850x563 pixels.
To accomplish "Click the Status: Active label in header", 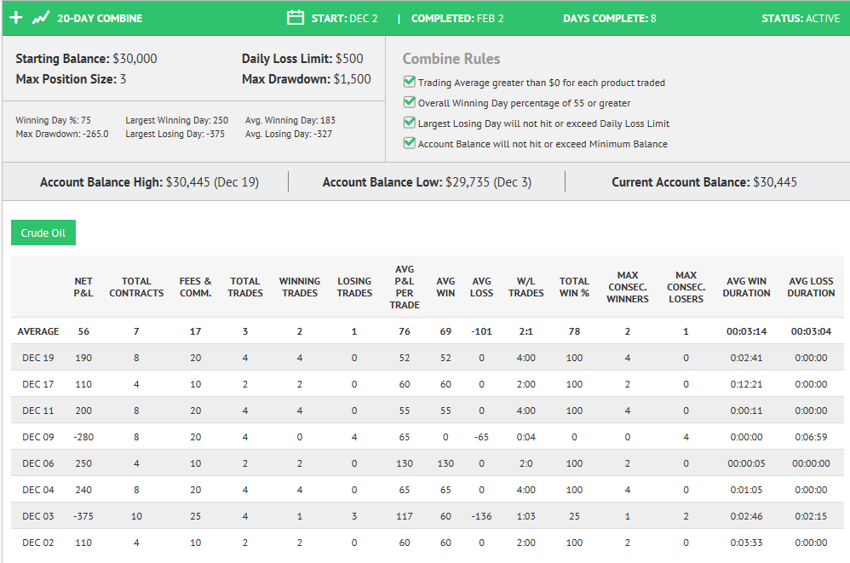I will click(801, 19).
